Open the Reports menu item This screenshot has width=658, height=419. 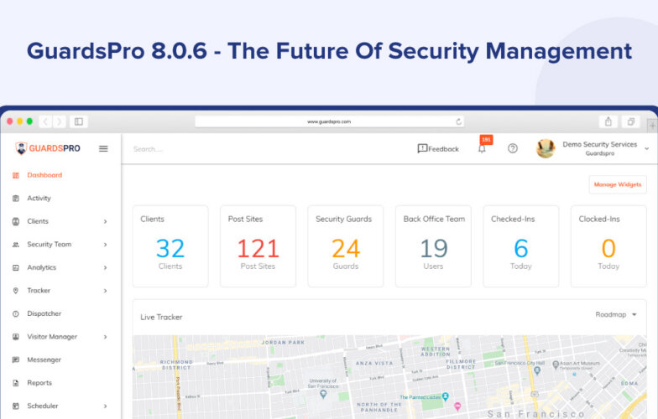(39, 382)
